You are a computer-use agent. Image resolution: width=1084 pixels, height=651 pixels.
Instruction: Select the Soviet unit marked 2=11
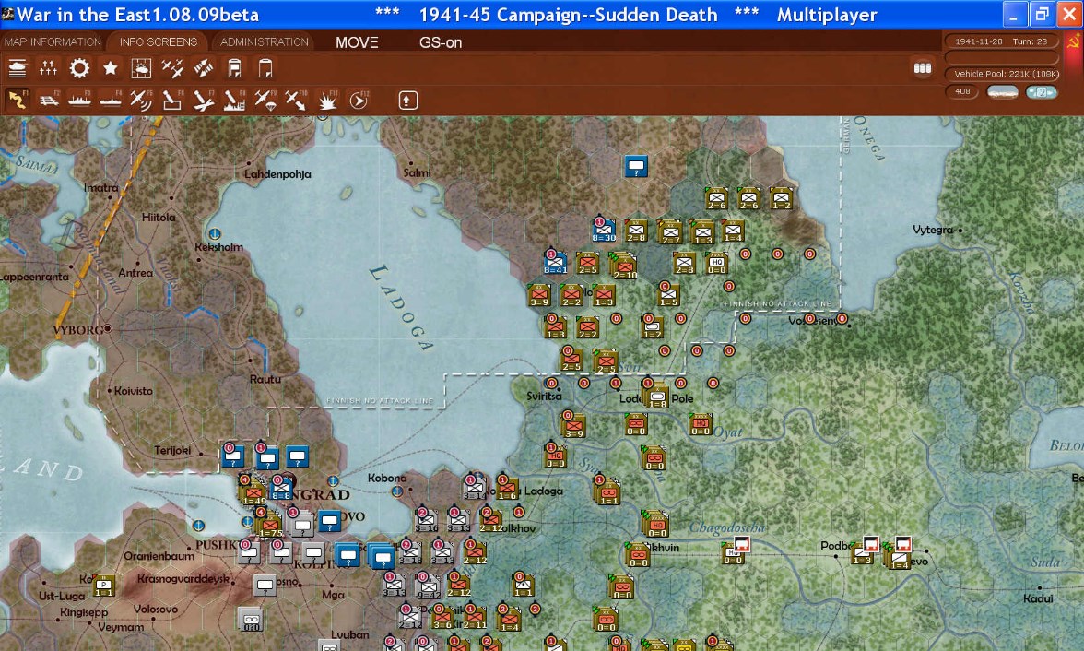pyautogui.click(x=474, y=616)
